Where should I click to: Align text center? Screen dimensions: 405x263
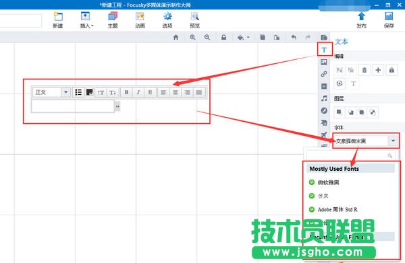pos(175,92)
